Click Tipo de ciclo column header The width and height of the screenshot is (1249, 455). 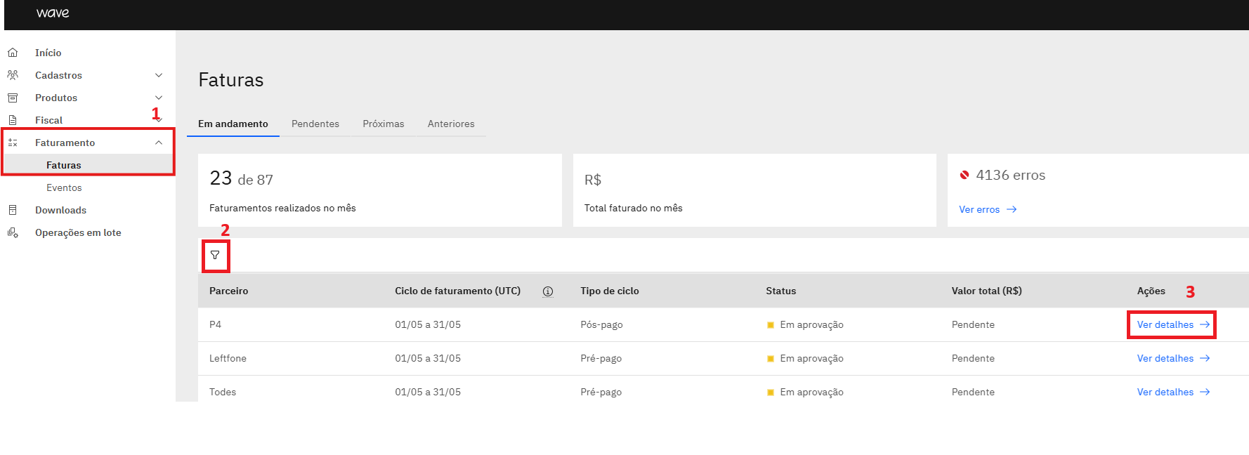tap(610, 291)
